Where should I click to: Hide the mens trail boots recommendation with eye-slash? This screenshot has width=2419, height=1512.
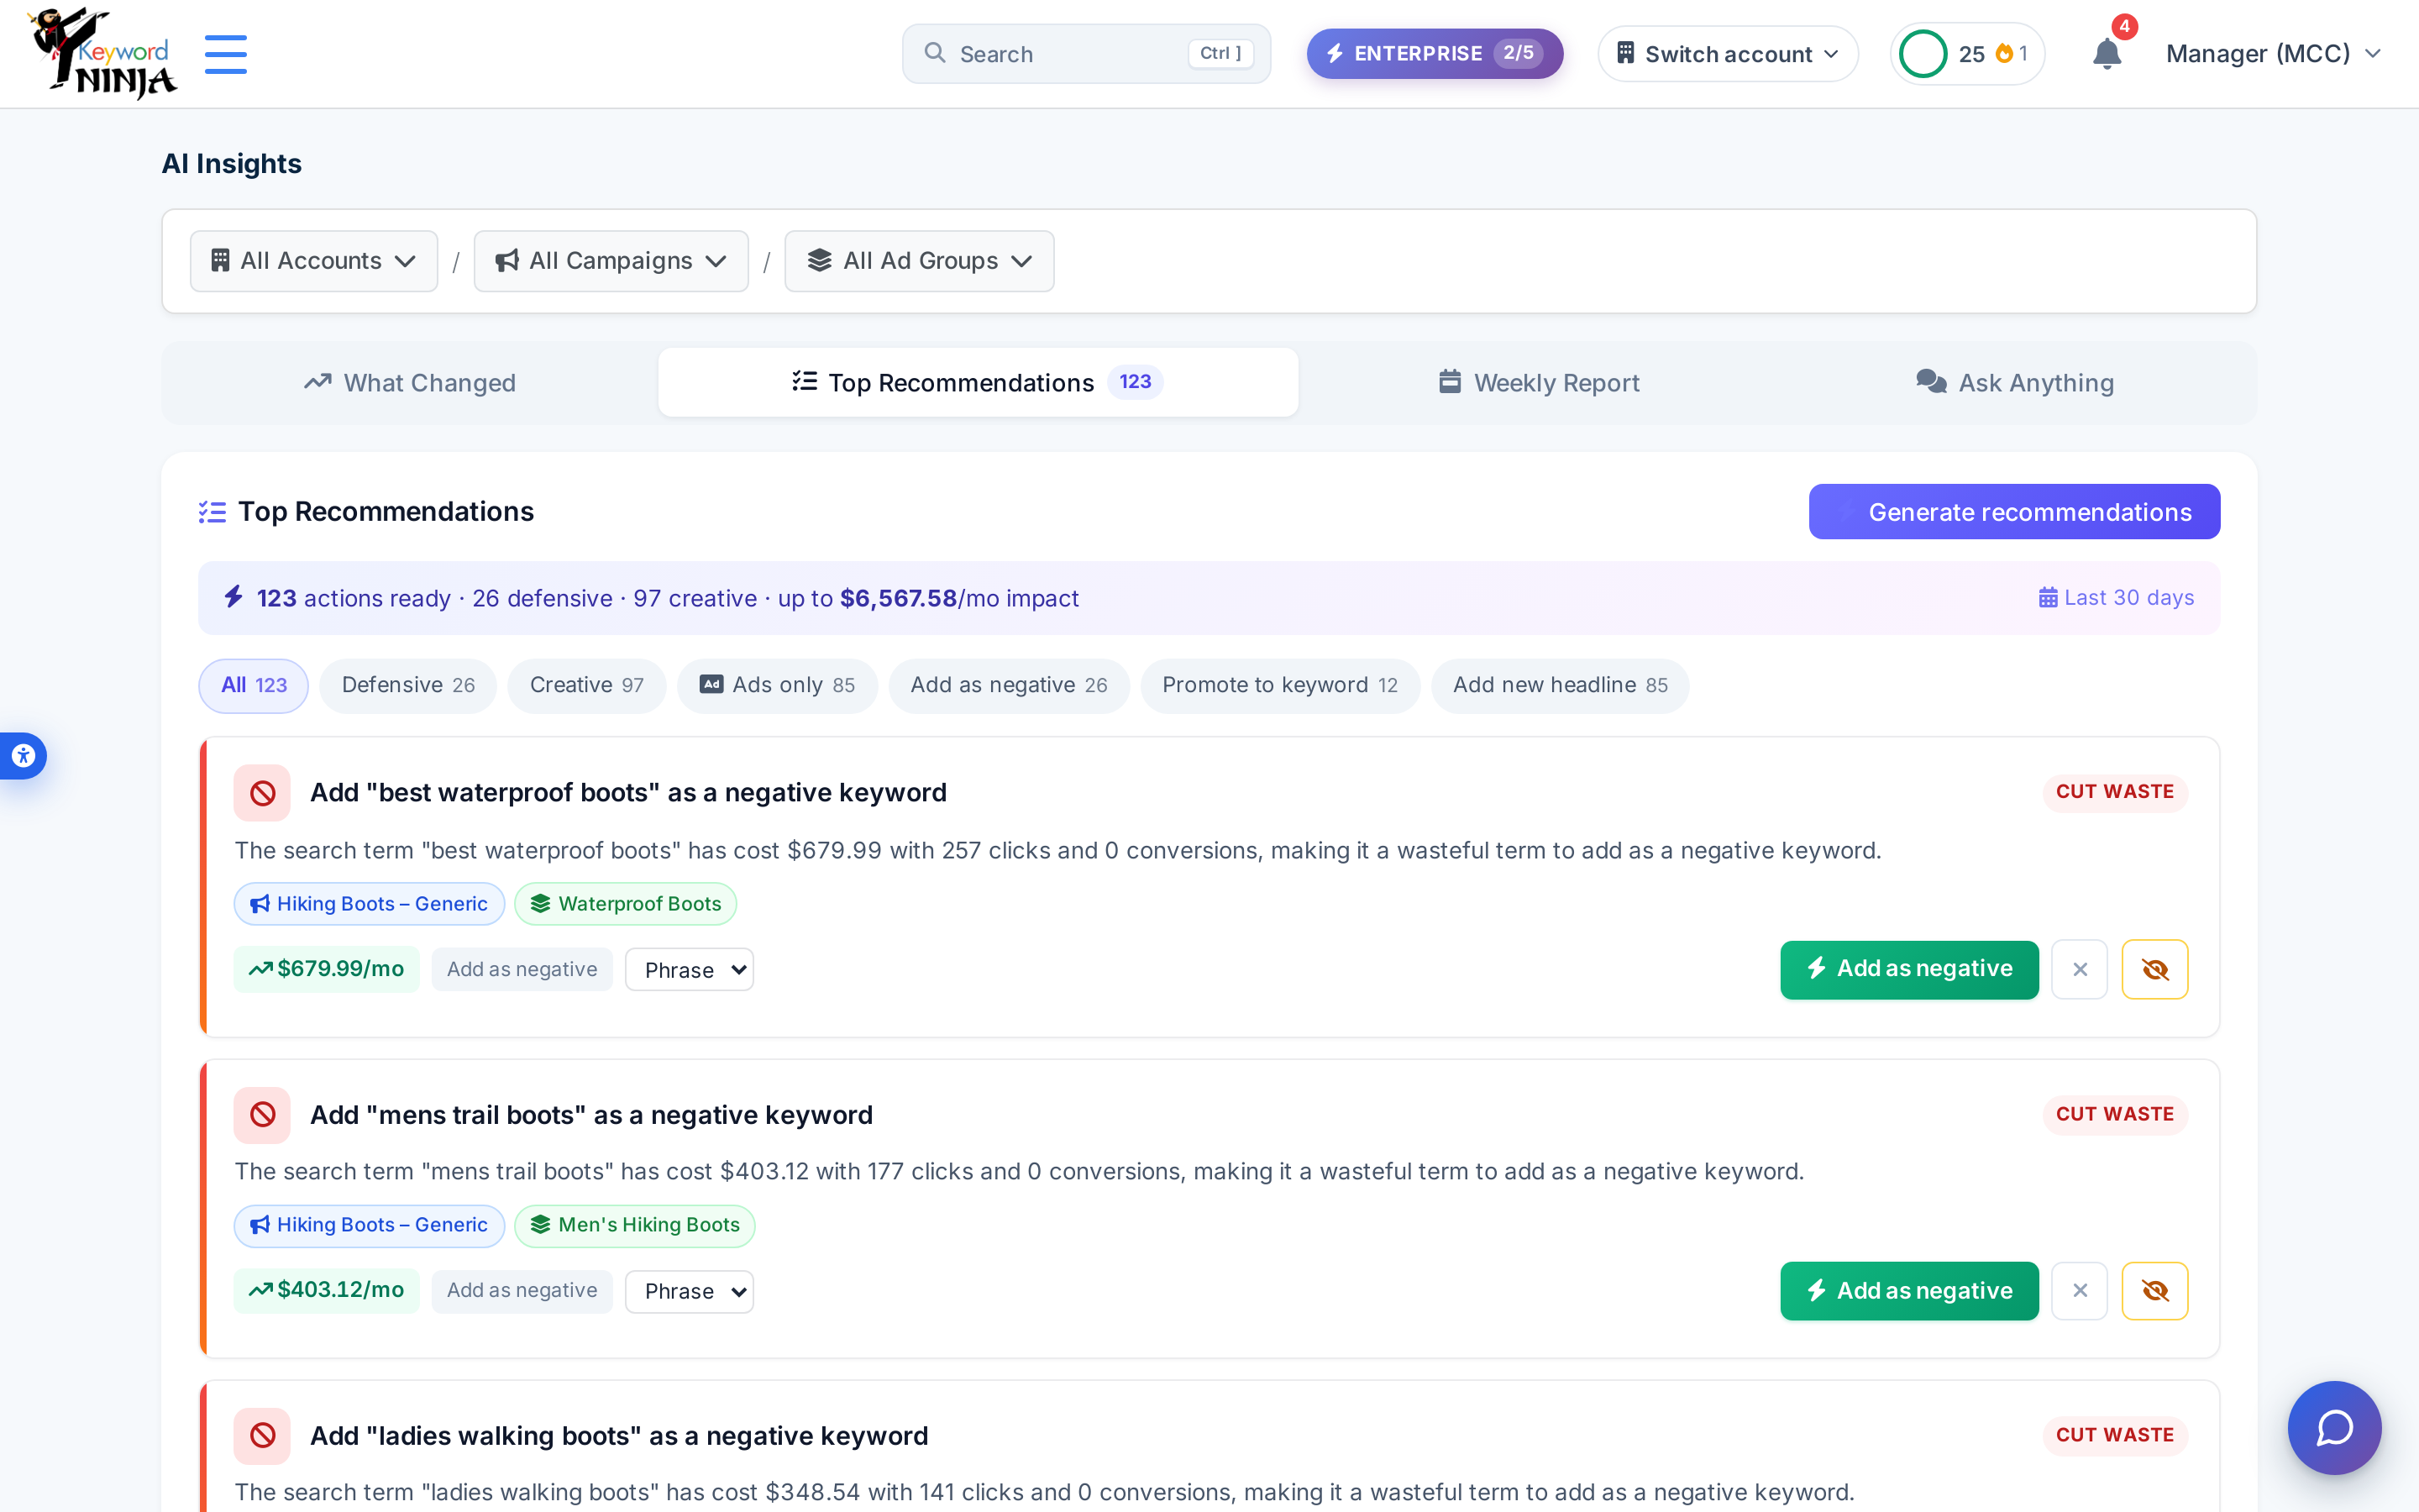(x=2155, y=1291)
